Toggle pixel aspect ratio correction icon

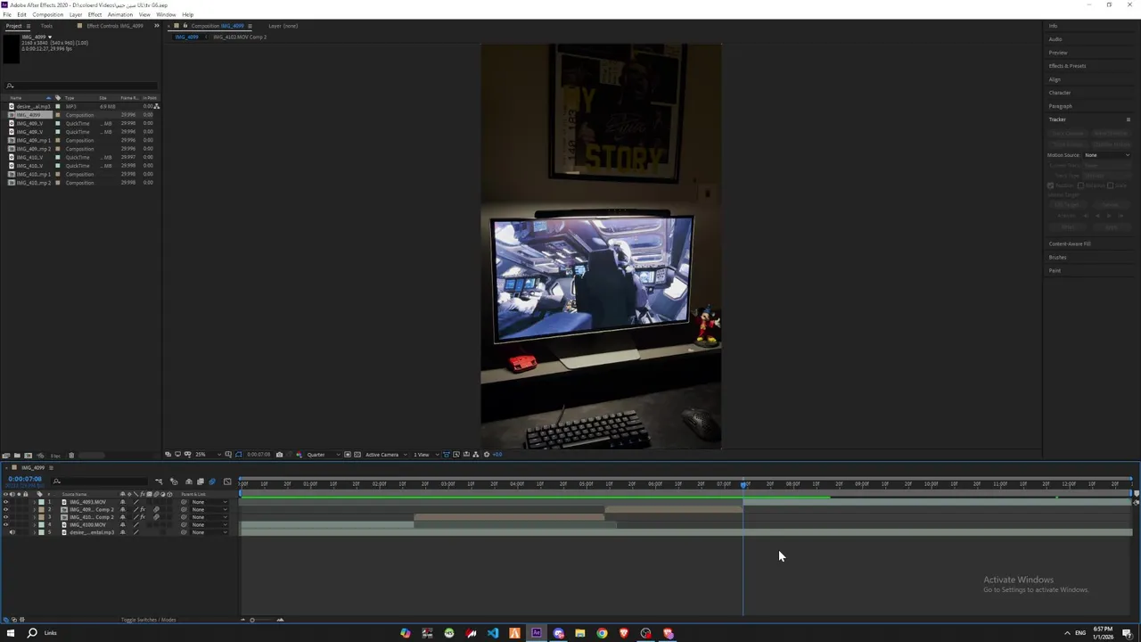click(x=446, y=455)
